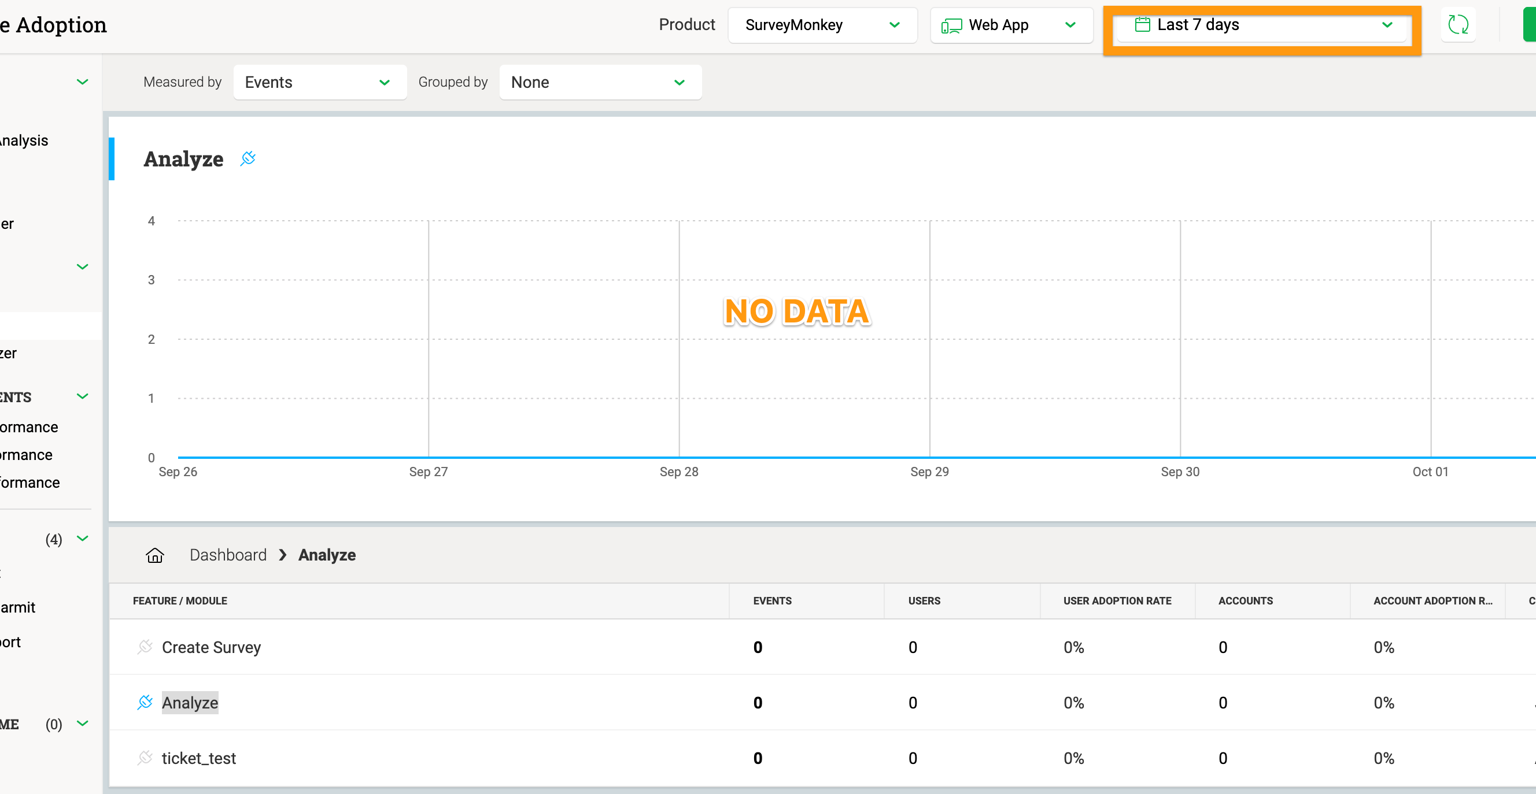The height and width of the screenshot is (794, 1536).
Task: Click the Analyze chart title
Action: [183, 159]
